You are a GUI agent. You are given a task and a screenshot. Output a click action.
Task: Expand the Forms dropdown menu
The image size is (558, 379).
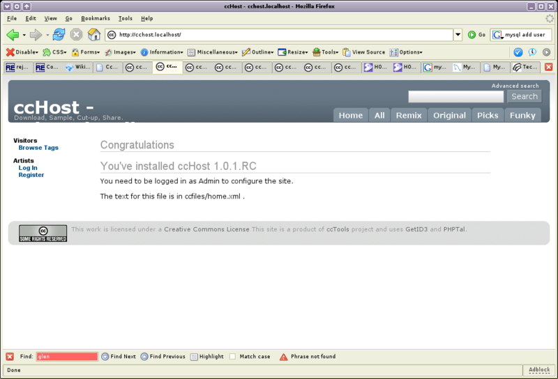(85, 52)
